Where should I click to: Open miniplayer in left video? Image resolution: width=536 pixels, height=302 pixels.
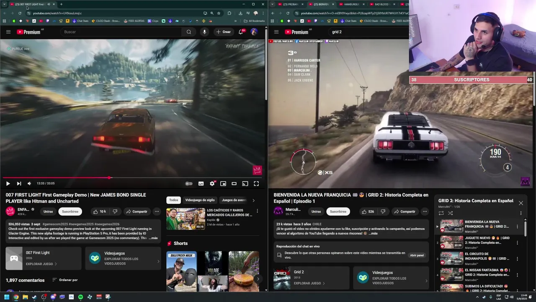click(x=223, y=183)
